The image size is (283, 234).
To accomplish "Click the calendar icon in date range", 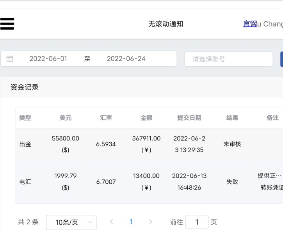I will click(10, 59).
